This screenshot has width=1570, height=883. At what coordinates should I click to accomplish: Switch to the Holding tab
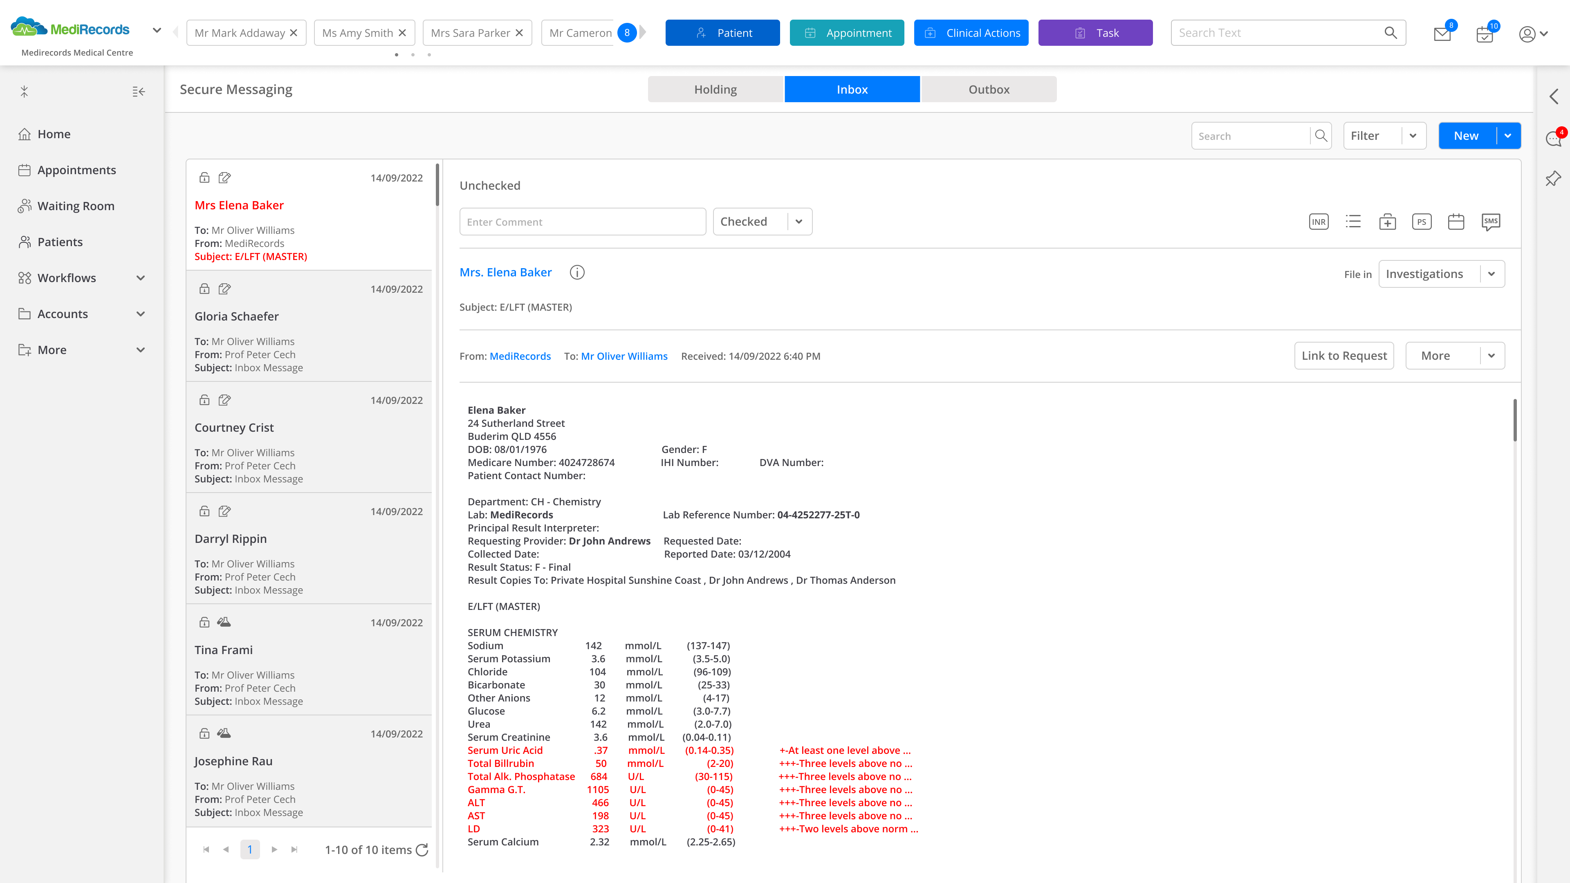715,89
